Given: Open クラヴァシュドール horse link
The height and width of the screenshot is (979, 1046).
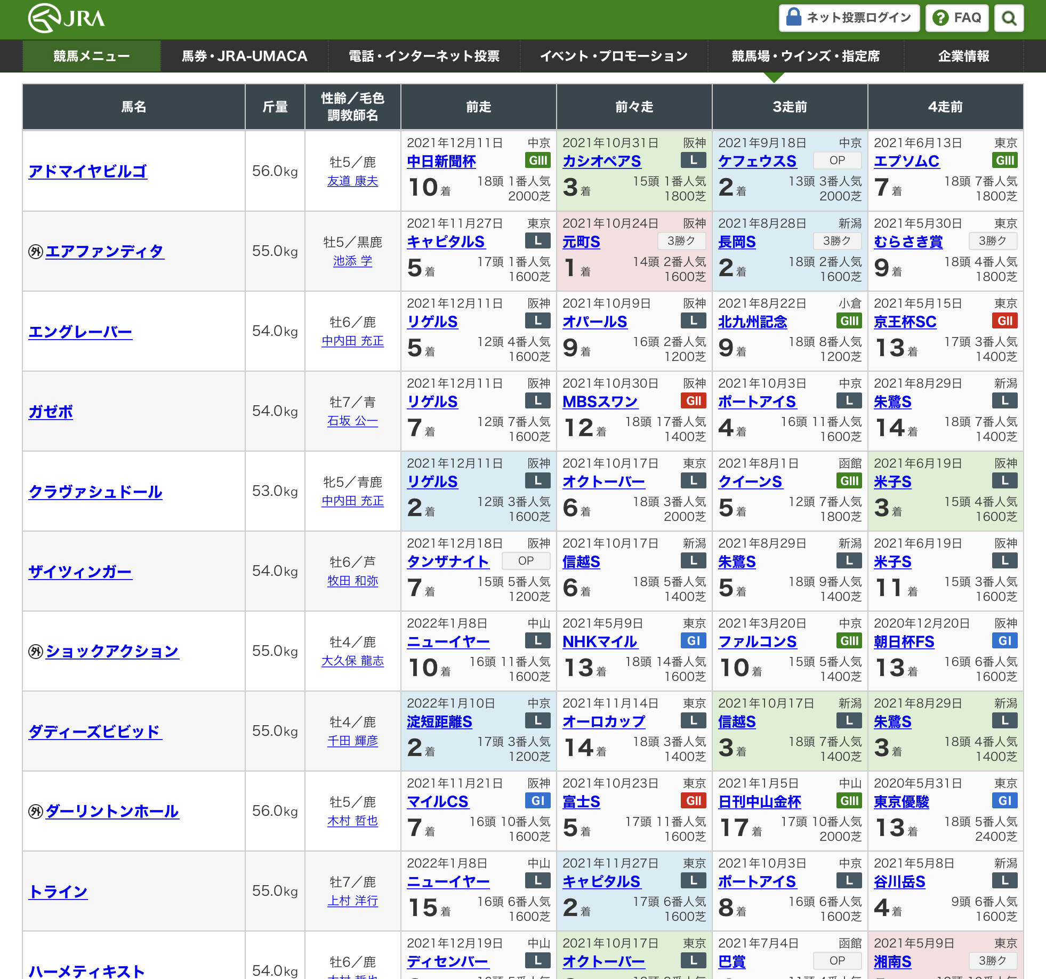Looking at the screenshot, I should click(95, 492).
